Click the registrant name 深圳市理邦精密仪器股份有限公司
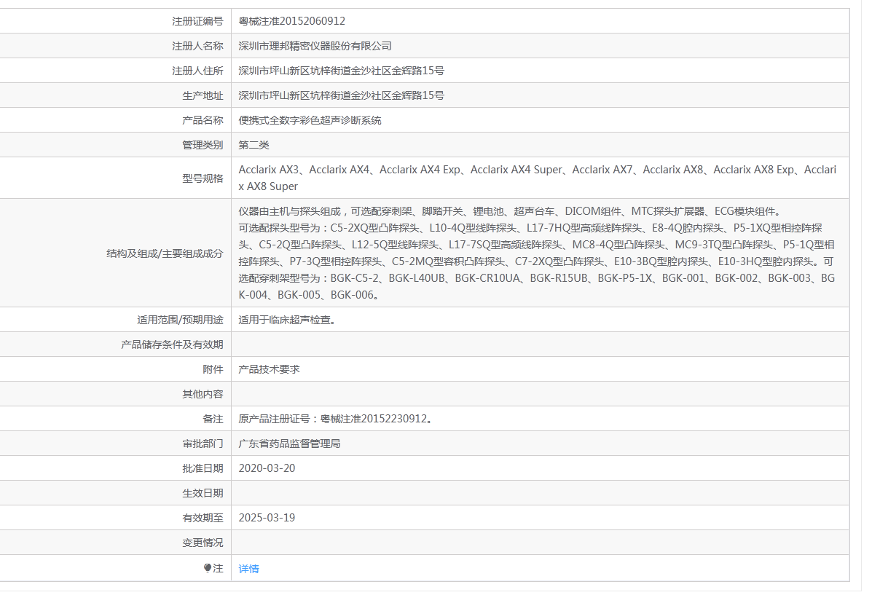872x595 pixels. pyautogui.click(x=315, y=46)
